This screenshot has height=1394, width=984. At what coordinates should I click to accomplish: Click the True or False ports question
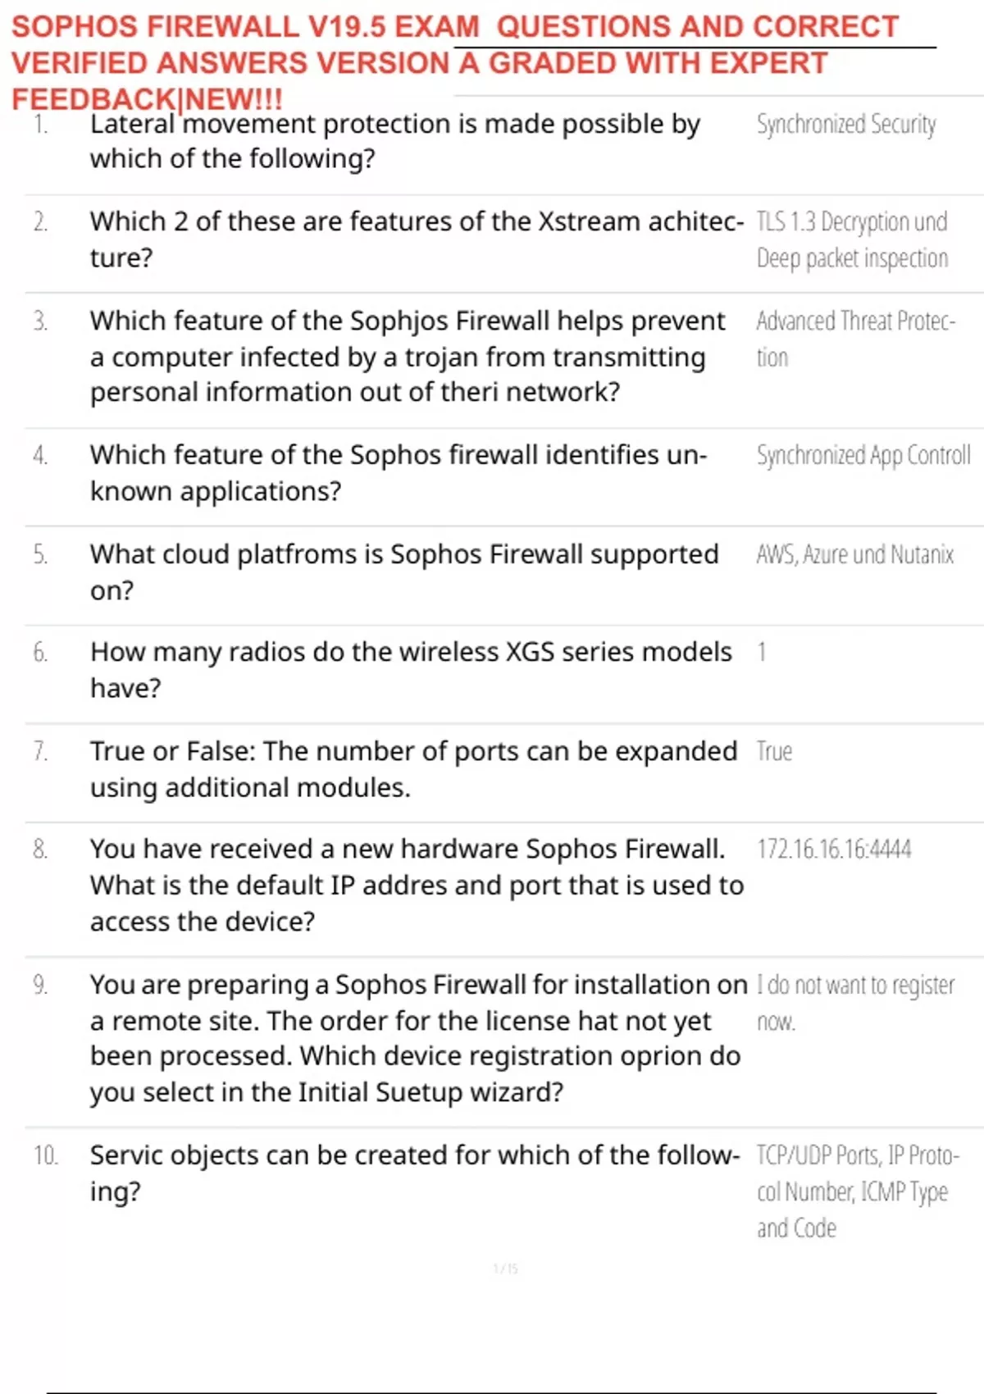[413, 768]
